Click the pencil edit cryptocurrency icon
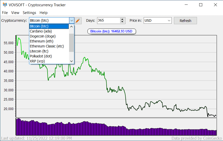 (78, 21)
